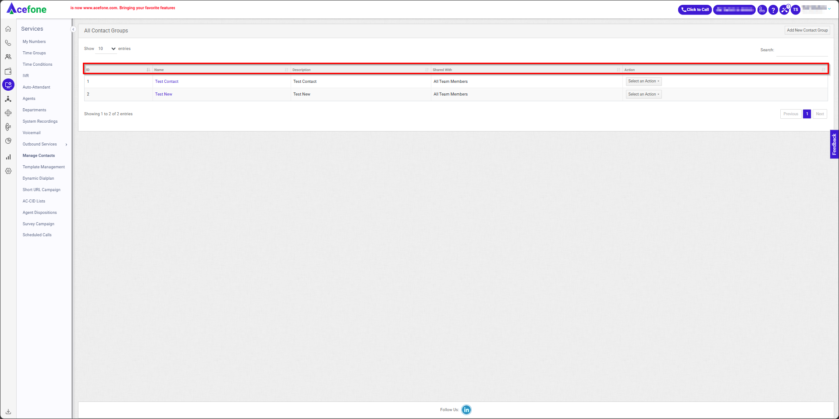Open the headset-with-arrows sidebar icon

tap(8, 127)
